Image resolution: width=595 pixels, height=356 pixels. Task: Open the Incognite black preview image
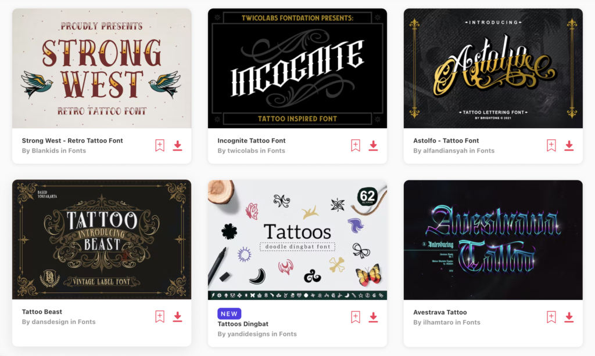297,68
